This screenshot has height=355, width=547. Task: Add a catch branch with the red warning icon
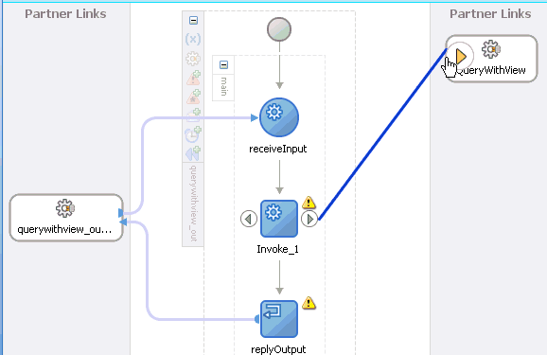point(193,78)
